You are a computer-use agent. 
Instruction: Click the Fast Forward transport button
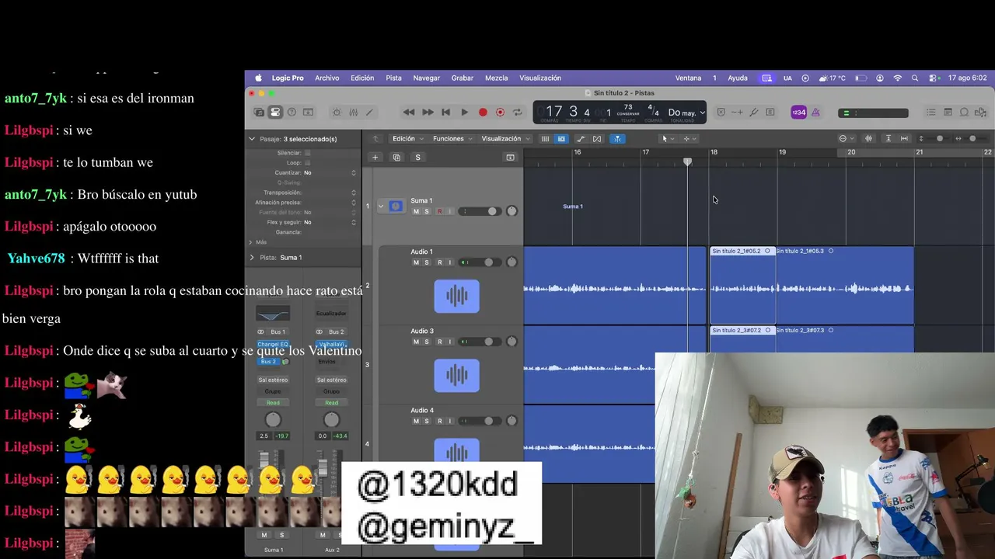pyautogui.click(x=428, y=113)
